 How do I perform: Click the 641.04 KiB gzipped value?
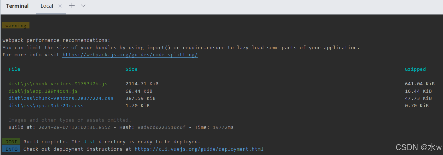tap(420, 84)
